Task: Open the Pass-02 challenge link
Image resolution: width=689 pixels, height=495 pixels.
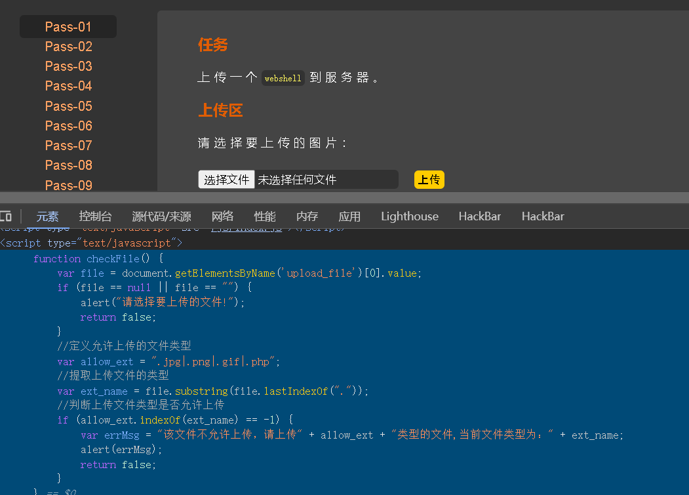Action: click(69, 46)
